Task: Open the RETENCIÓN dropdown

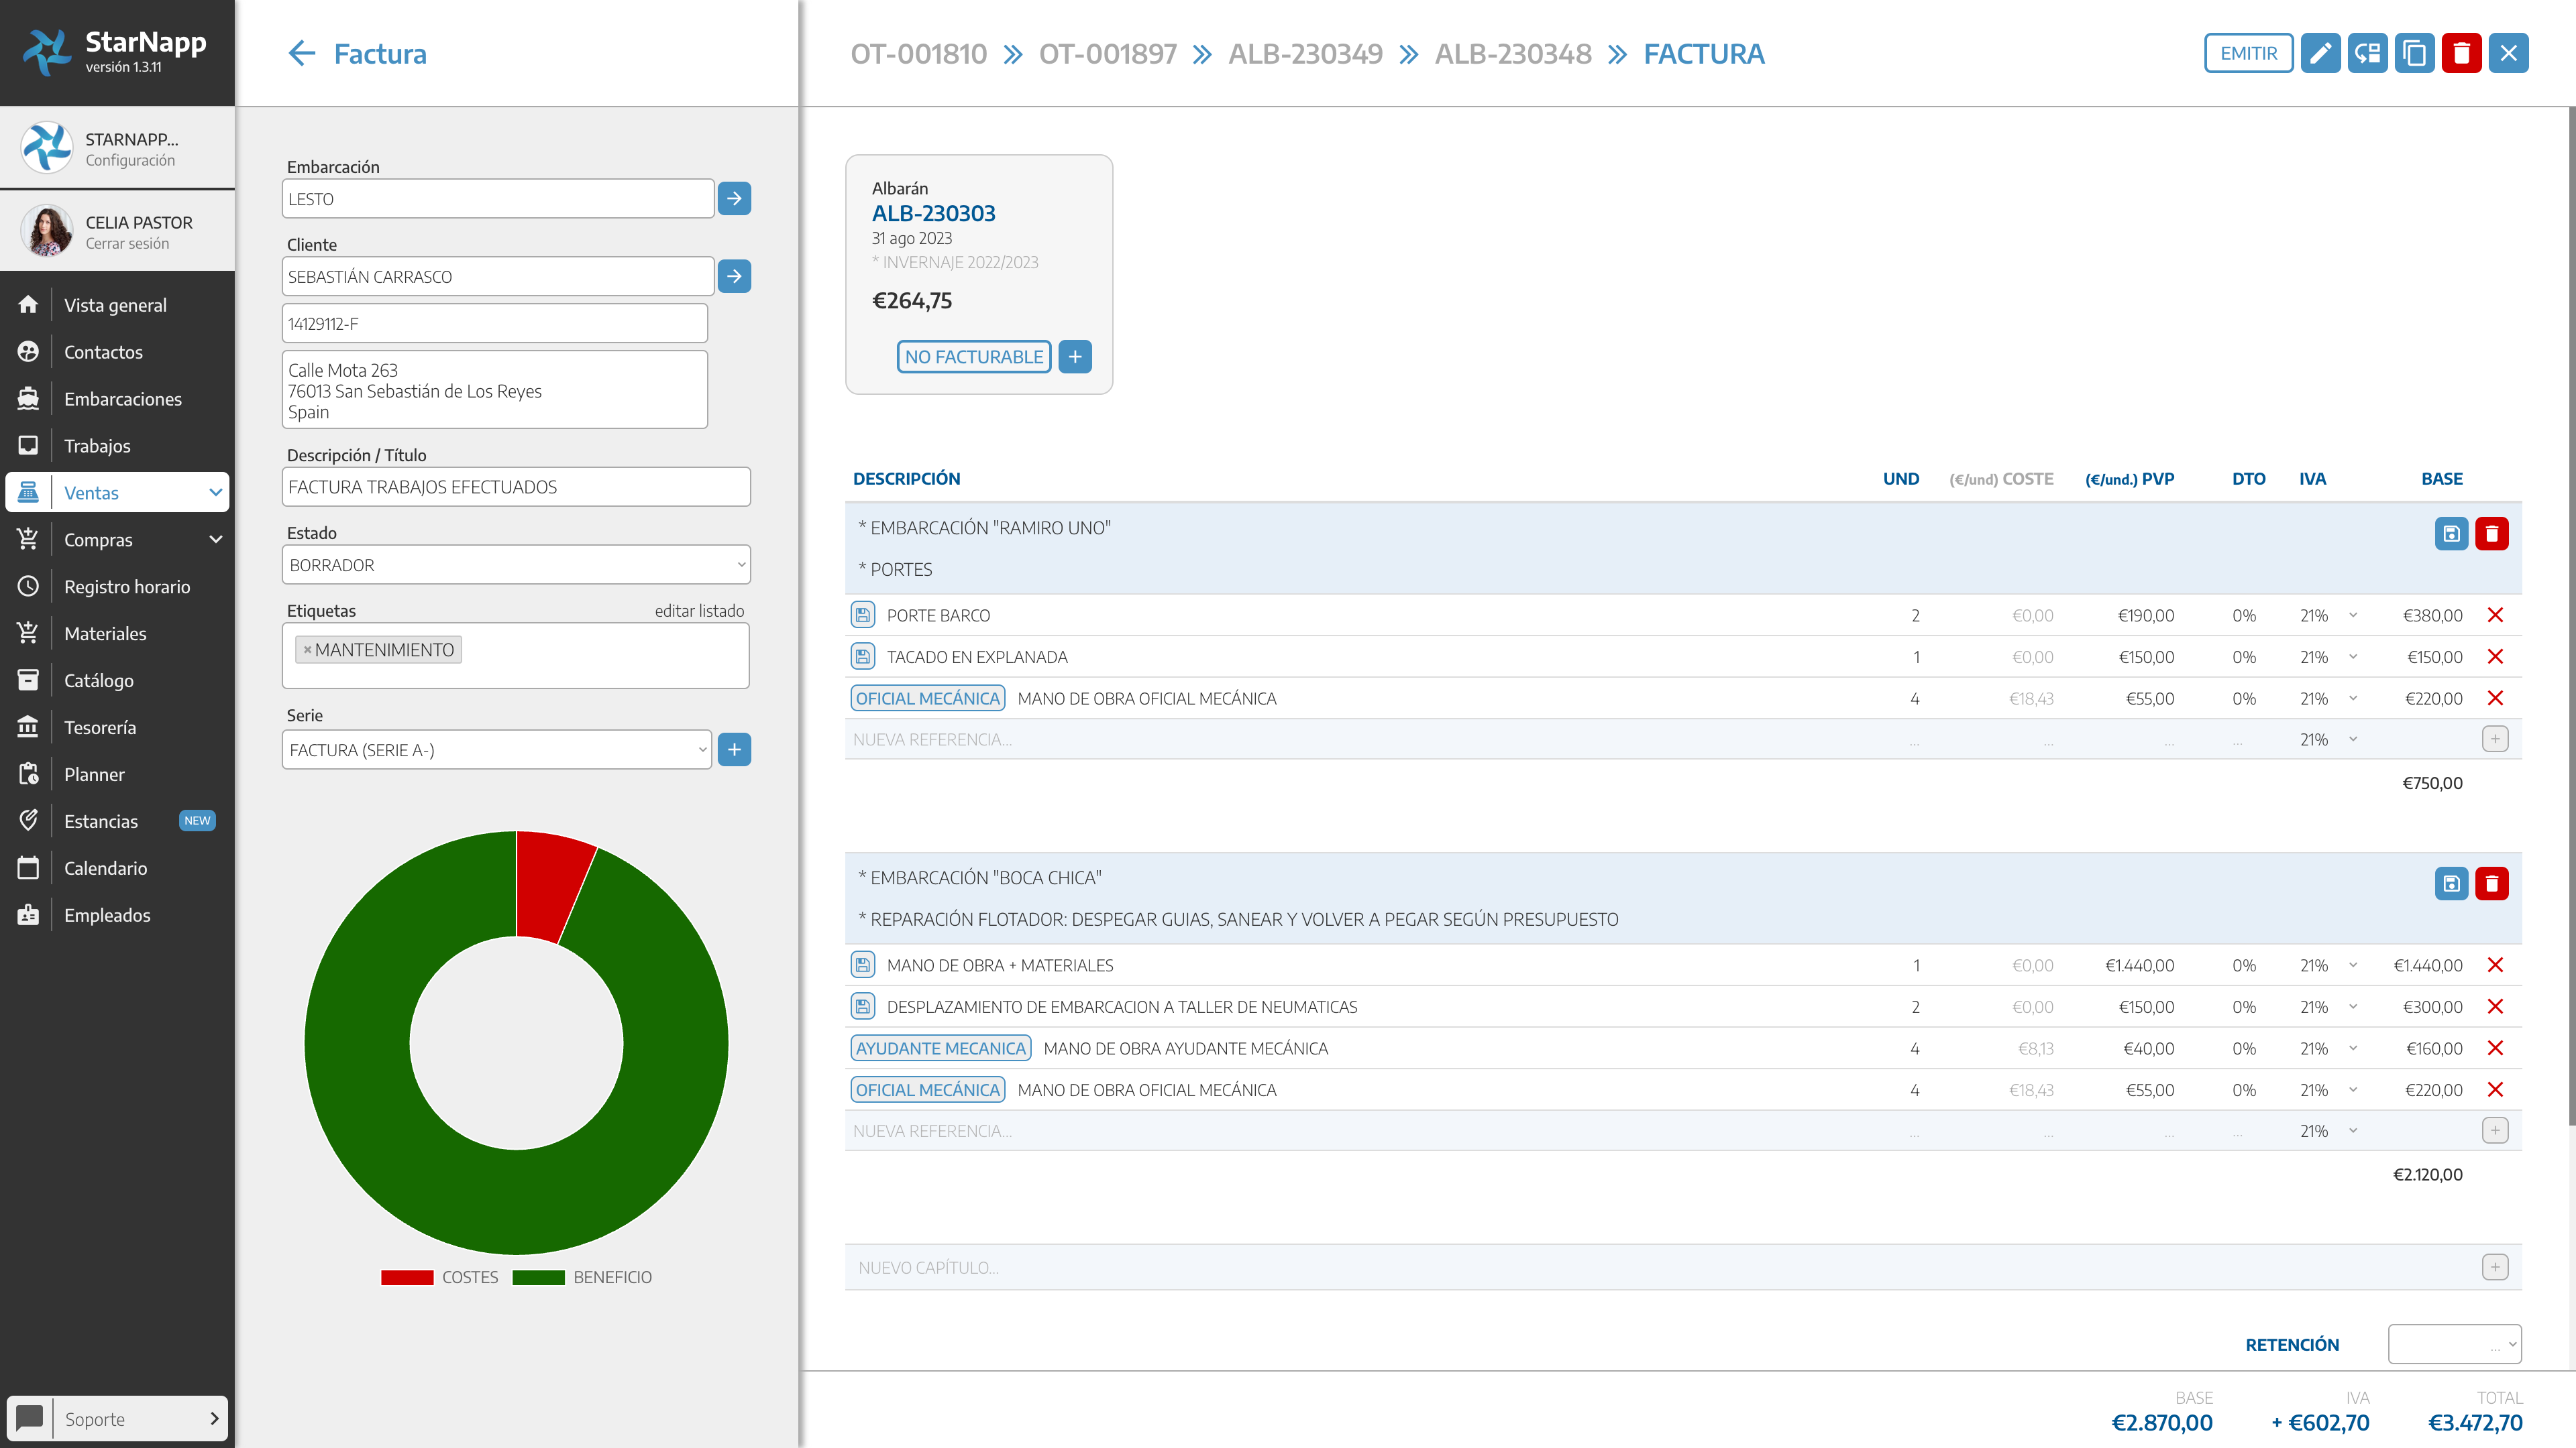Action: pos(2454,1344)
